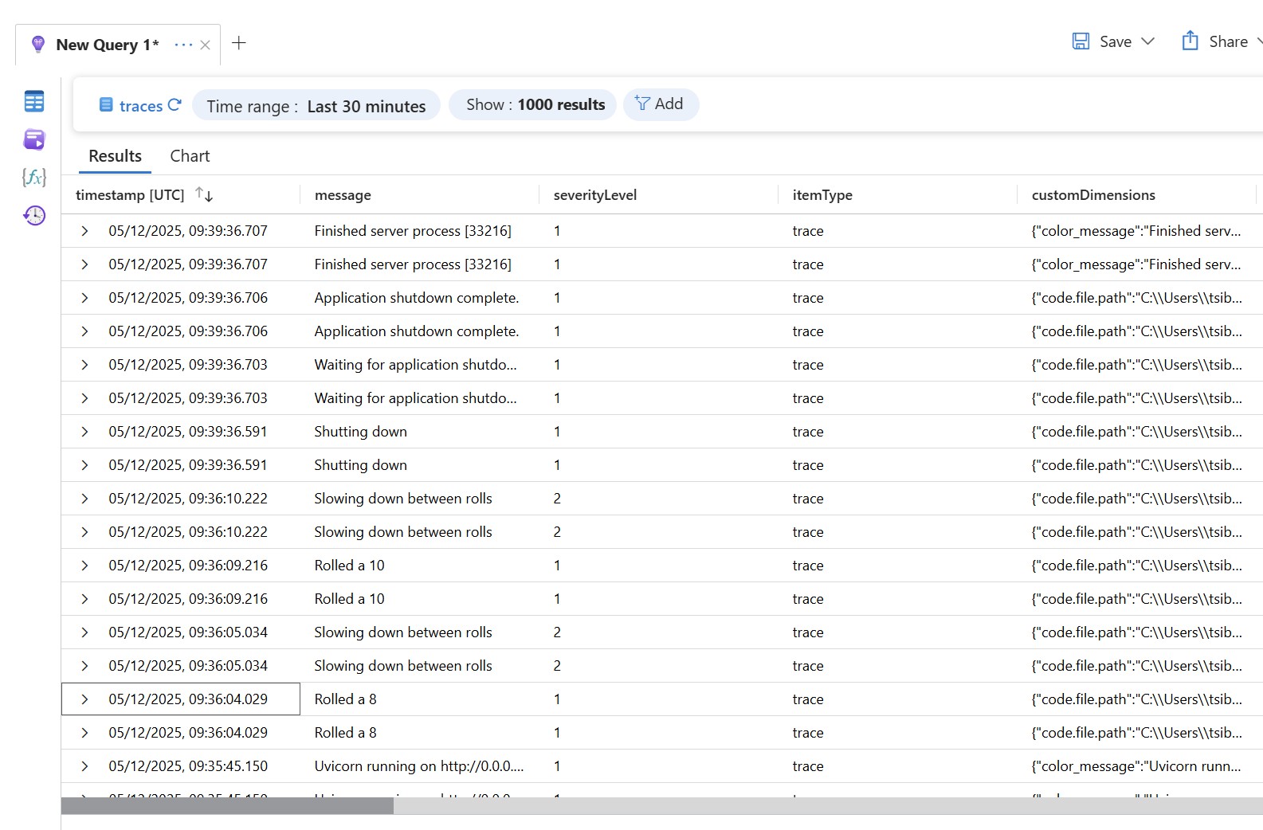Select the second Rolled a 8 message cell
The height and width of the screenshot is (830, 1263).
click(x=345, y=733)
